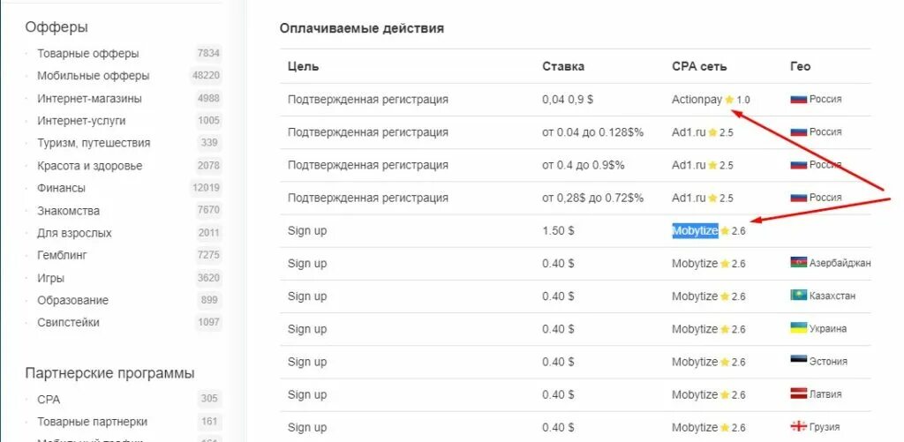The image size is (904, 442).
Task: Click the 7834 count badge
Action: 208,54
